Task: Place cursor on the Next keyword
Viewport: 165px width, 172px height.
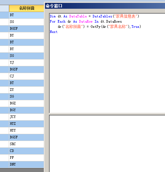Action: point(53,32)
